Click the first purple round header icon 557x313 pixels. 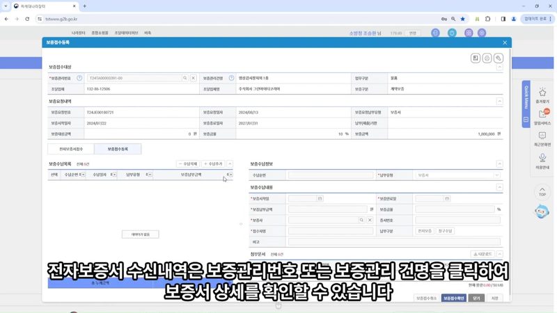coord(435,33)
